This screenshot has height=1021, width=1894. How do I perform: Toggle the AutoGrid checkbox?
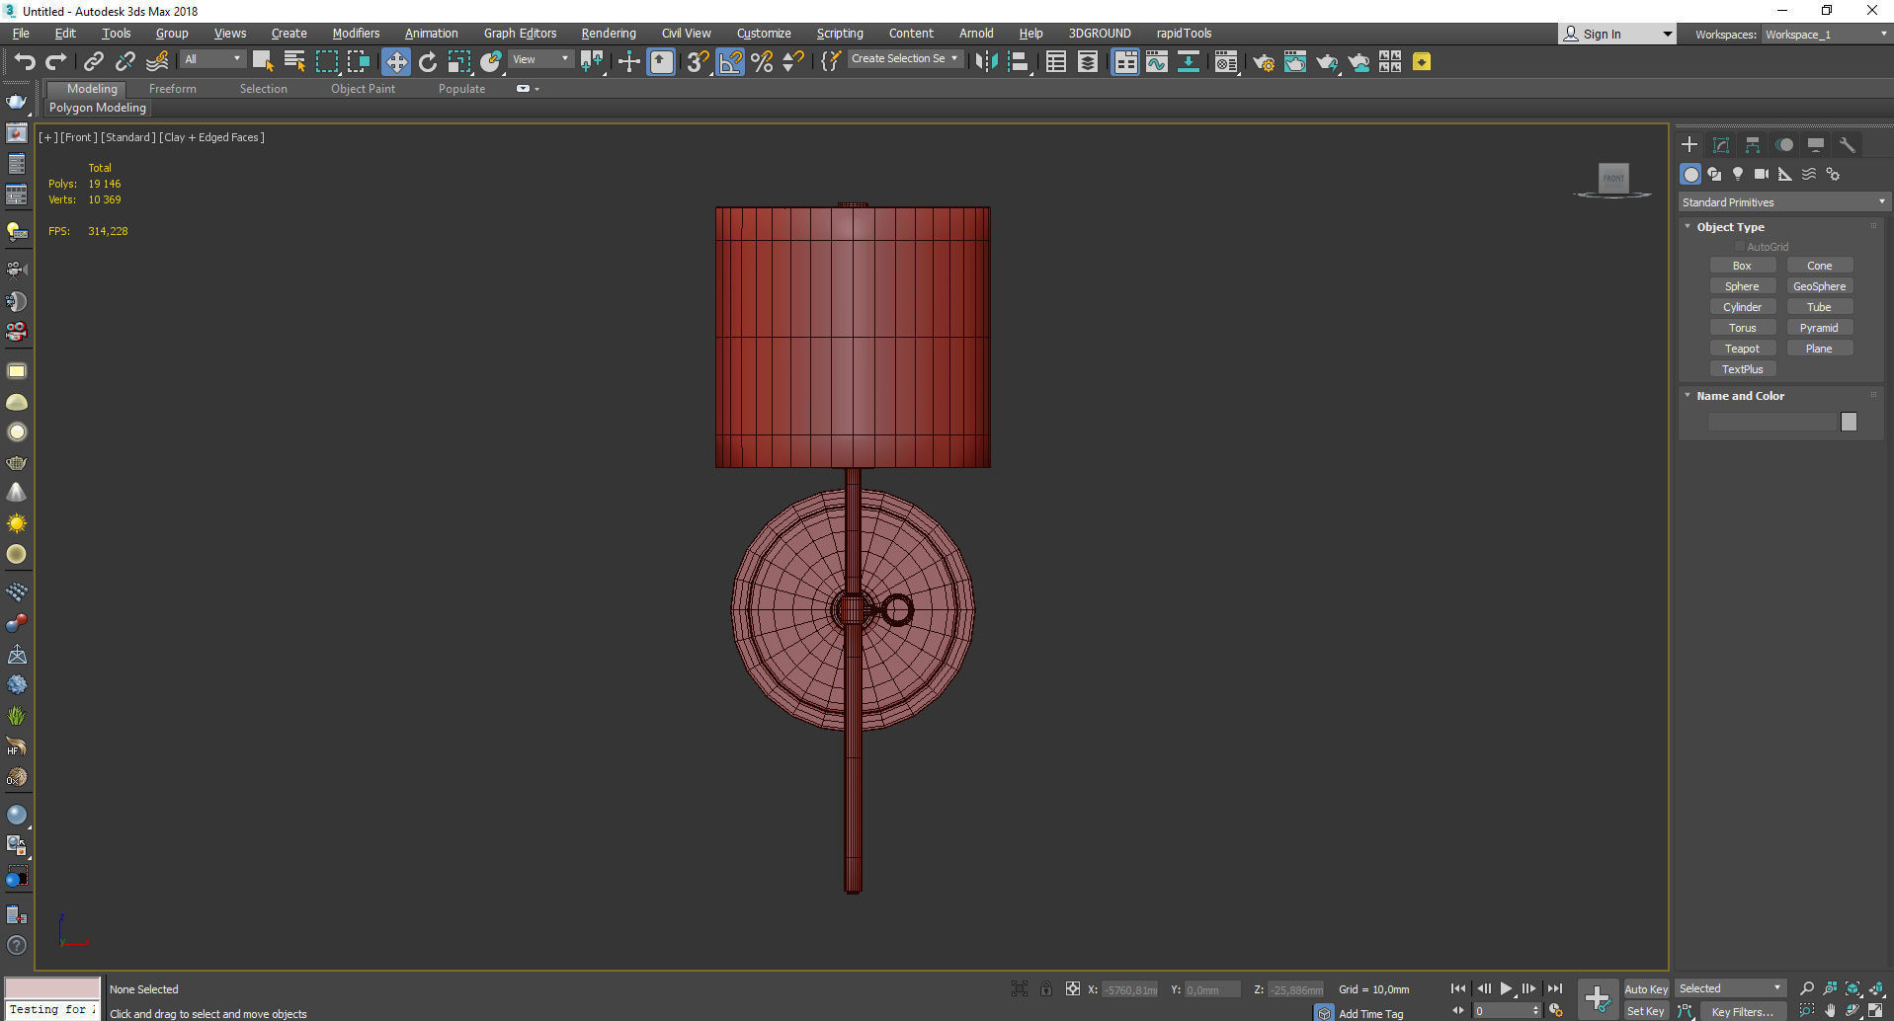(x=1740, y=247)
